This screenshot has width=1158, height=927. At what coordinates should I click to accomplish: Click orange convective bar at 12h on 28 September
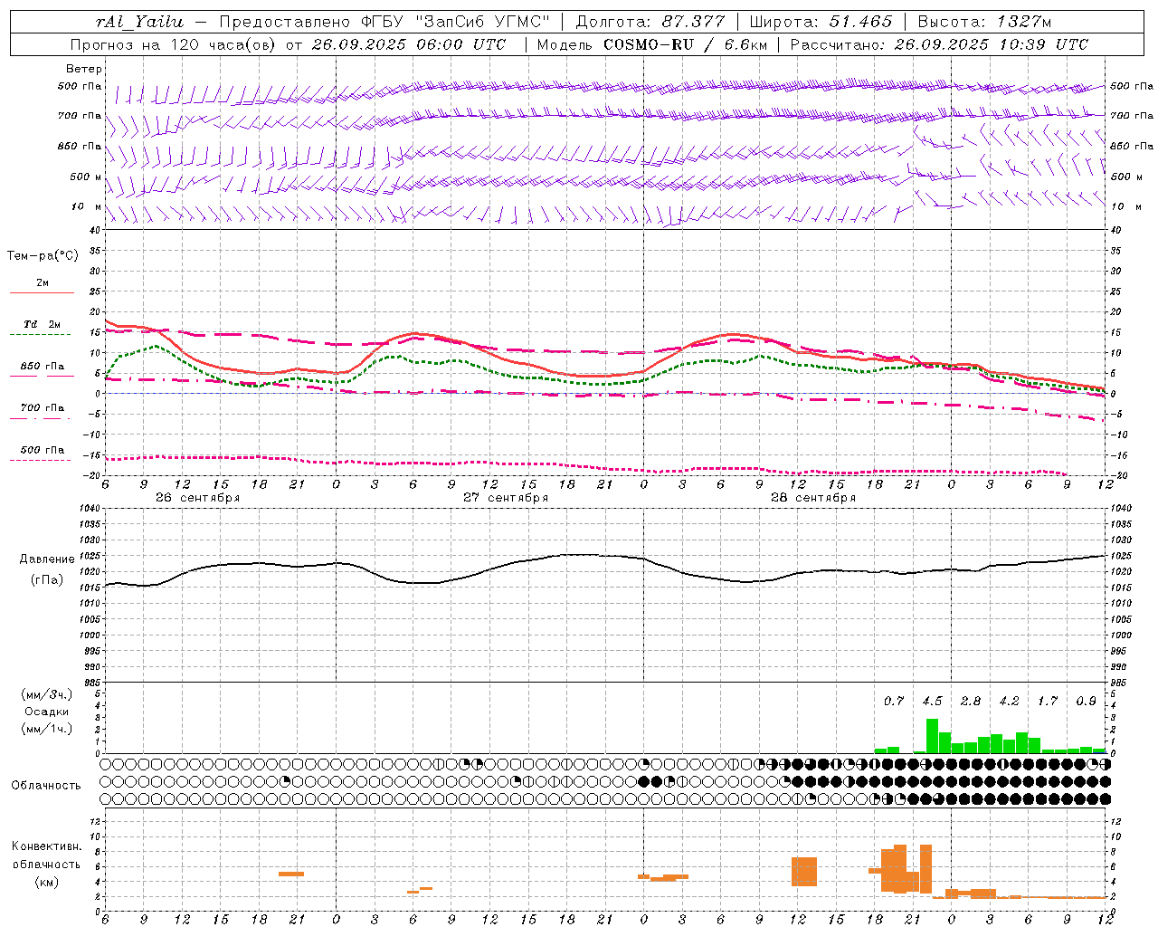804,872
